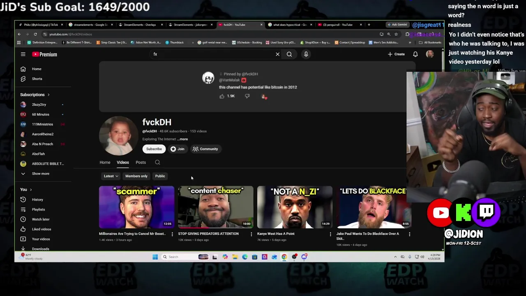Viewport: 526px width, 296px height.
Task: Open the Latest sort dropdown
Action: pos(111,176)
